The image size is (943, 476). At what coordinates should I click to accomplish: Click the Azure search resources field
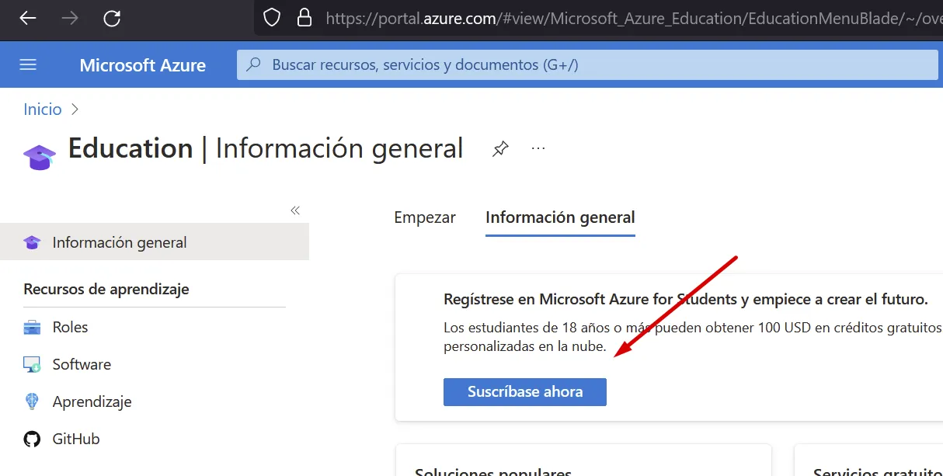tap(587, 65)
